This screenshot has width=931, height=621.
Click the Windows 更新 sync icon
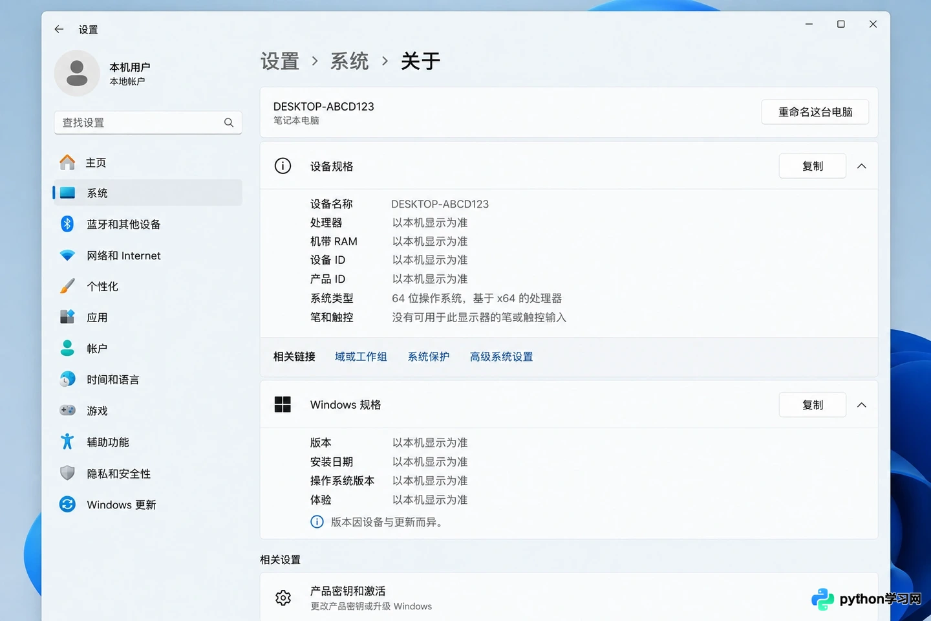tap(67, 504)
